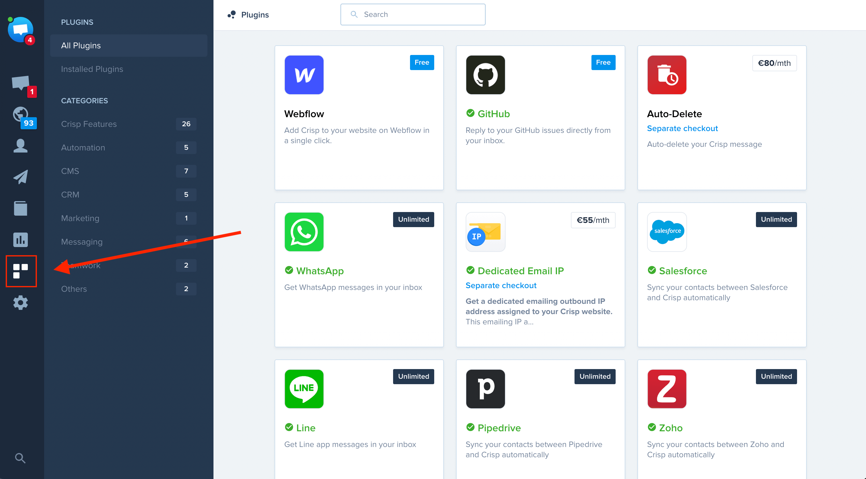Open the Inbox conversations icon
866x479 pixels.
click(x=21, y=83)
